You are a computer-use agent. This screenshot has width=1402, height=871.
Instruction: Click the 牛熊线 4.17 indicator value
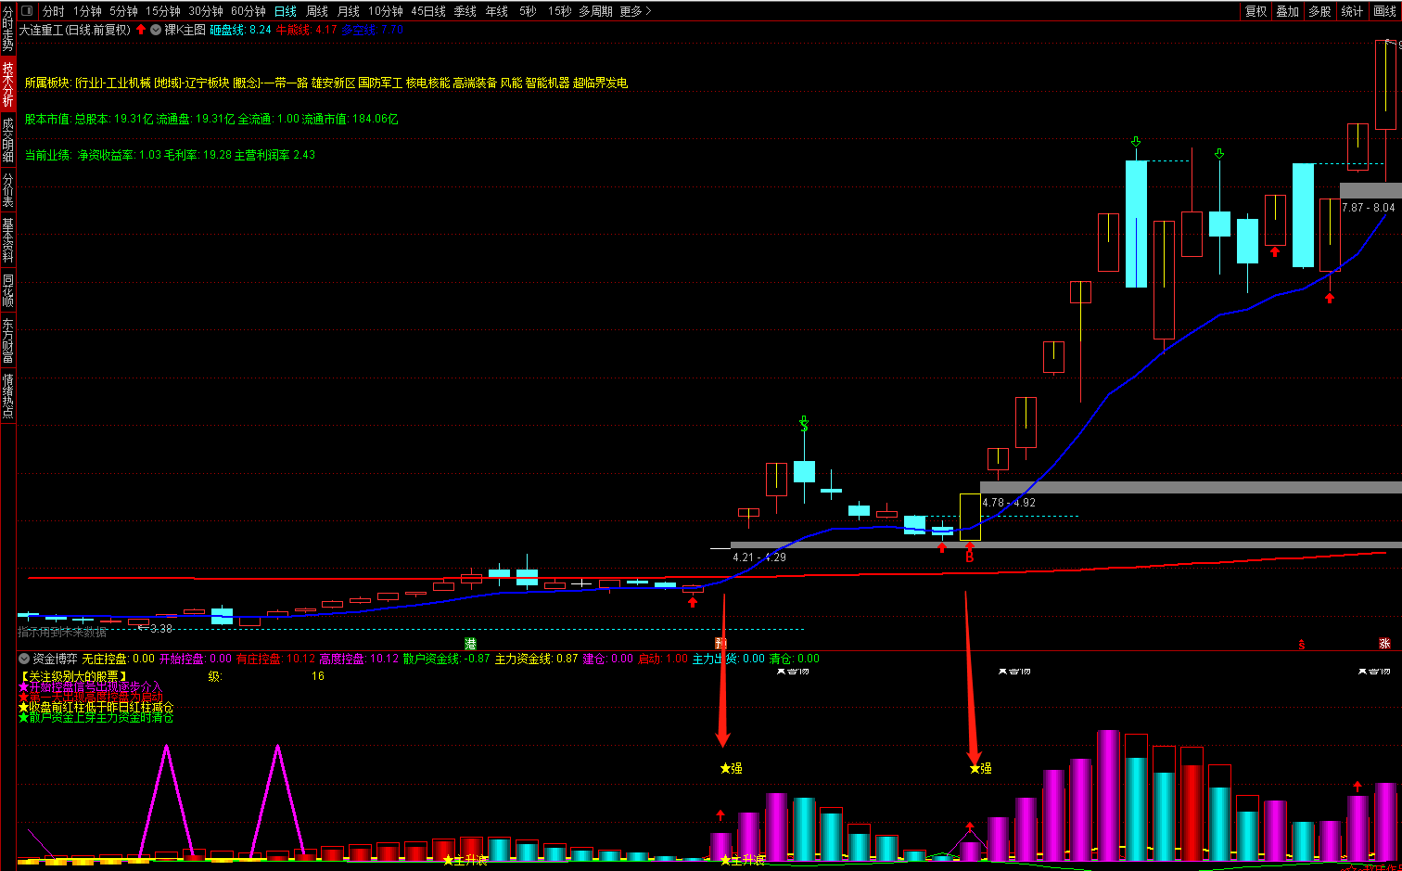(x=306, y=30)
